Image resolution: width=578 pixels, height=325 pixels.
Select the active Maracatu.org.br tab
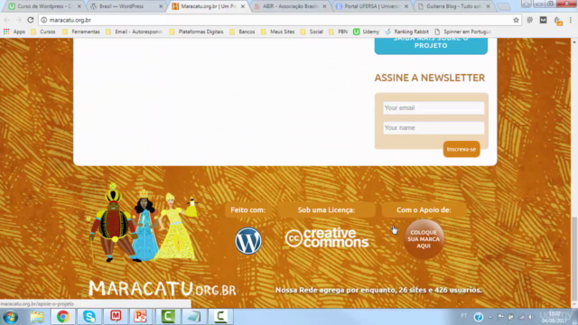208,6
